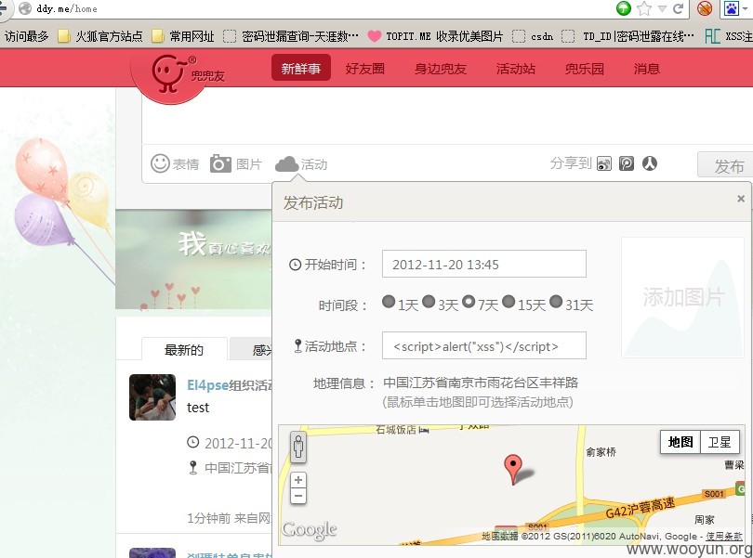Open the El4pse user profile link
Image resolution: width=753 pixels, height=558 pixels.
pos(207,385)
